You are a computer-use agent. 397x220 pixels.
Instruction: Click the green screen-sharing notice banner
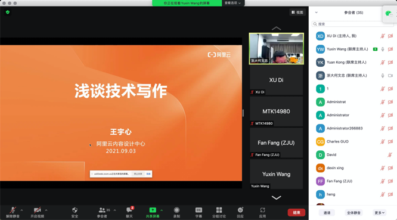[187, 3]
